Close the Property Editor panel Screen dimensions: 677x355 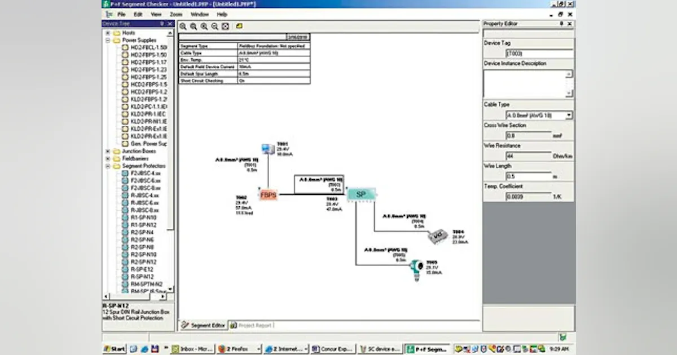click(x=570, y=24)
